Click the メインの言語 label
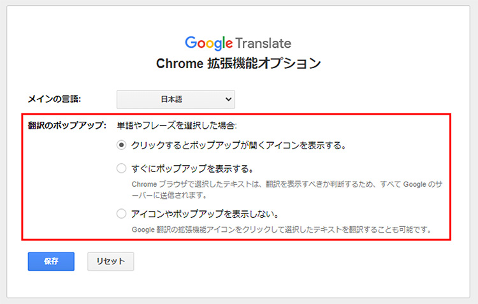Image resolution: width=478 pixels, height=304 pixels. (x=54, y=99)
